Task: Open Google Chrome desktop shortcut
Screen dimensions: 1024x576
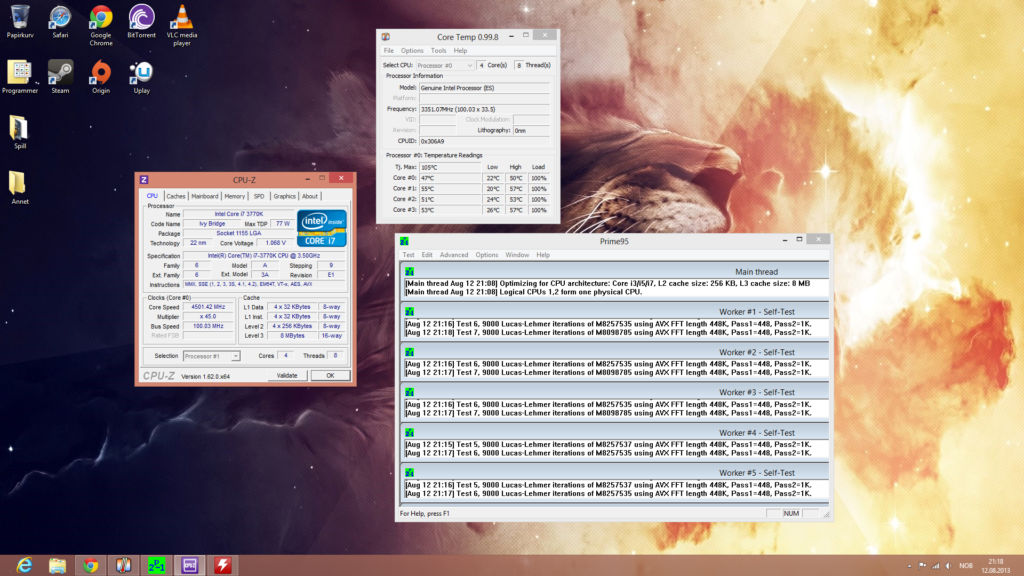Action: [x=101, y=26]
